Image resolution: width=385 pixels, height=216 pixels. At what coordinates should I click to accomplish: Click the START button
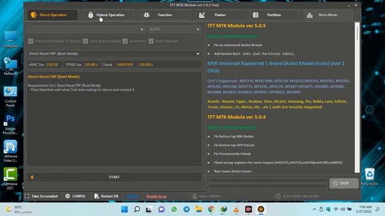pos(114,177)
